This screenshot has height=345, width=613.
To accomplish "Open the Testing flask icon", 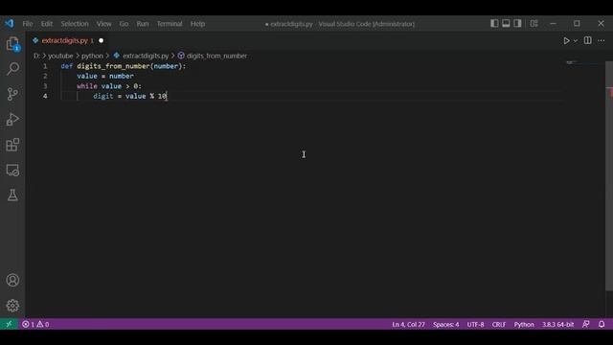I will tap(12, 195).
